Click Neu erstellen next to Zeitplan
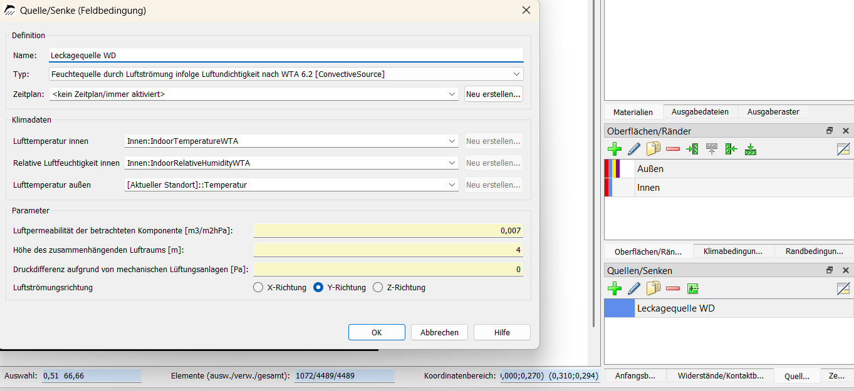Viewport: 854px width, 391px height. pos(494,94)
